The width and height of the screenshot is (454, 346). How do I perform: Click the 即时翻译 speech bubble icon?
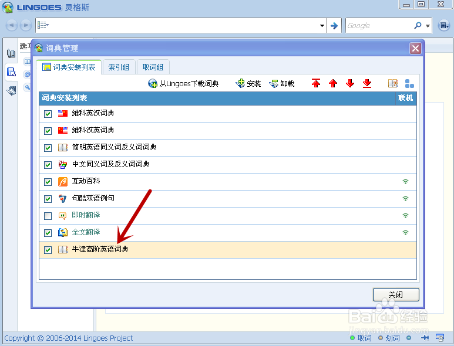pyautogui.click(x=62, y=216)
